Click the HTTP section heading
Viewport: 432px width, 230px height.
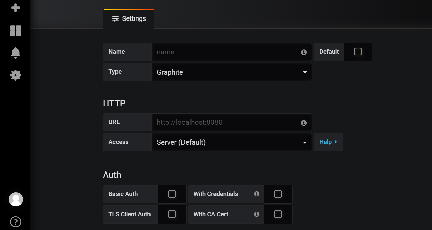[114, 103]
